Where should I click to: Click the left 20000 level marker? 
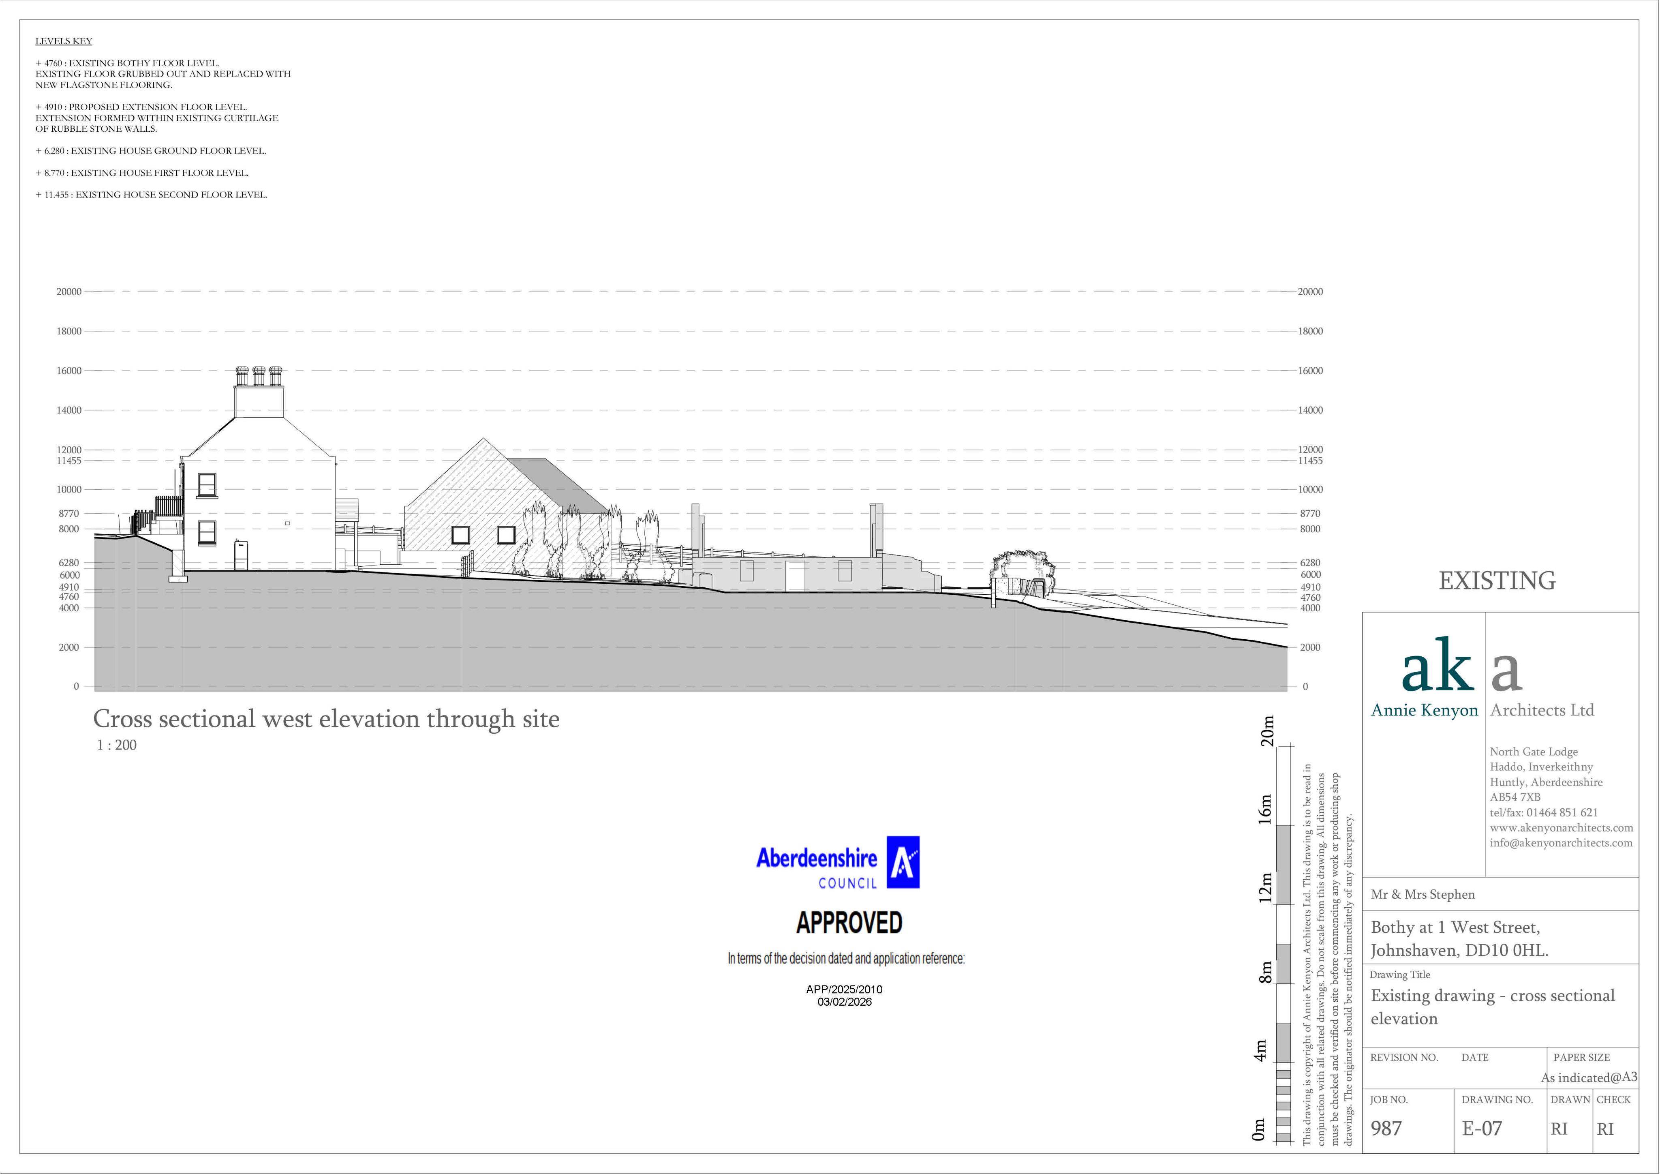(x=69, y=292)
